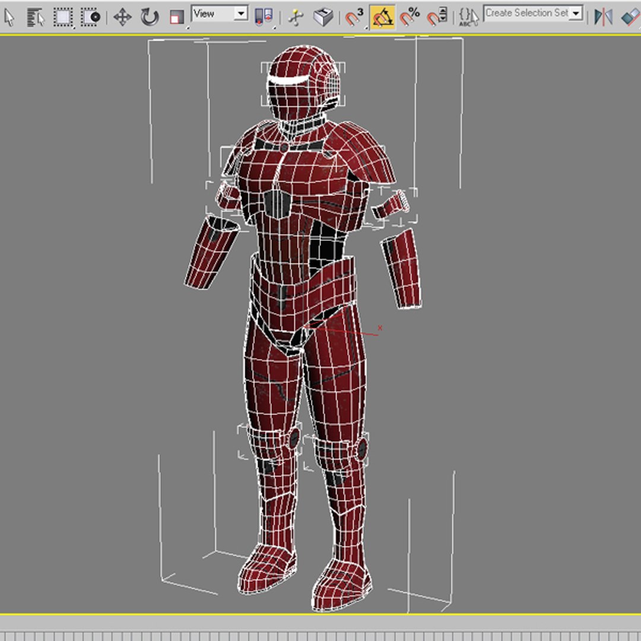The height and width of the screenshot is (641, 641).
Task: Click the frame track bar below the viewport
Action: point(320,636)
